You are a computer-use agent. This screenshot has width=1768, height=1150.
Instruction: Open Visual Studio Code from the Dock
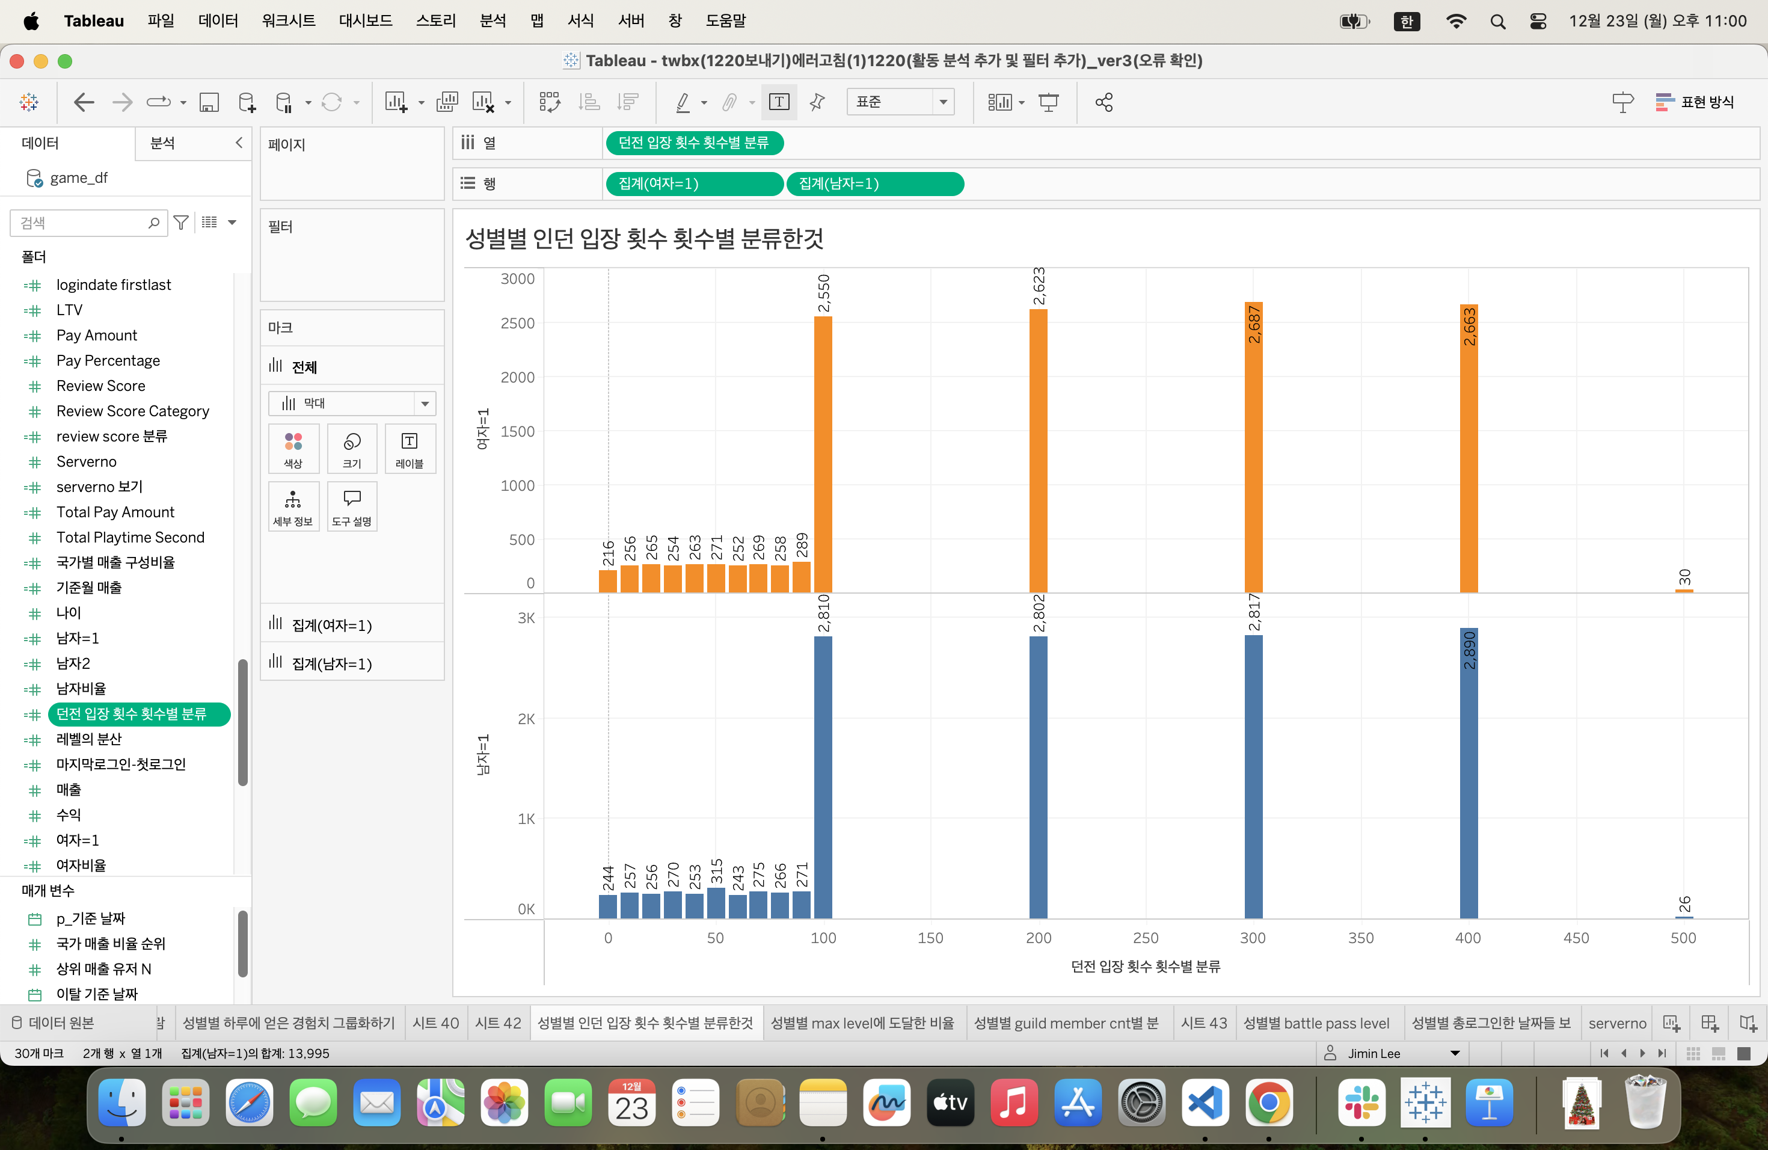(x=1205, y=1102)
